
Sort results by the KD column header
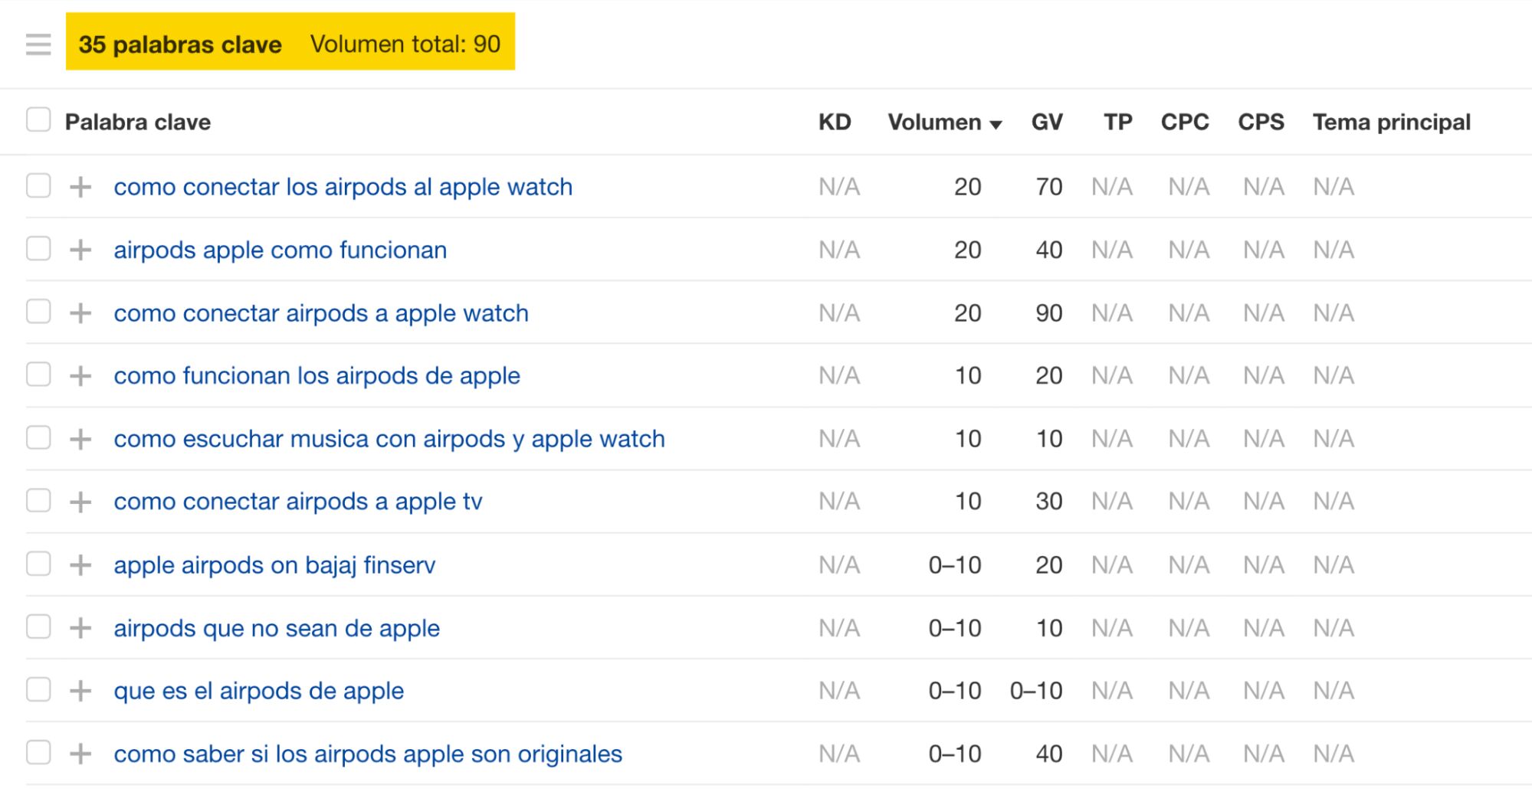[837, 121]
